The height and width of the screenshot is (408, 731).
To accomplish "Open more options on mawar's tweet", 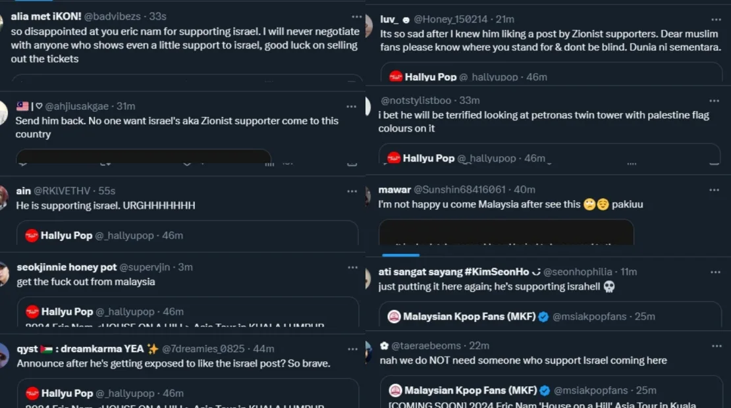I will pyautogui.click(x=715, y=190).
